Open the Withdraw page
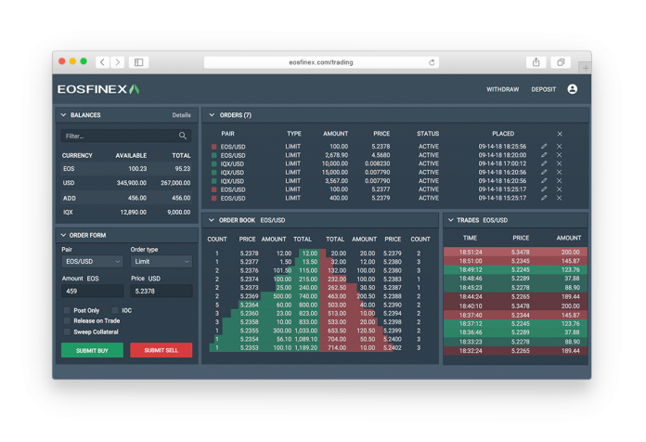 (503, 89)
